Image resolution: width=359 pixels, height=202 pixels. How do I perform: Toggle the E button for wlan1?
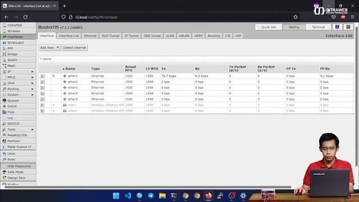click(x=43, y=105)
